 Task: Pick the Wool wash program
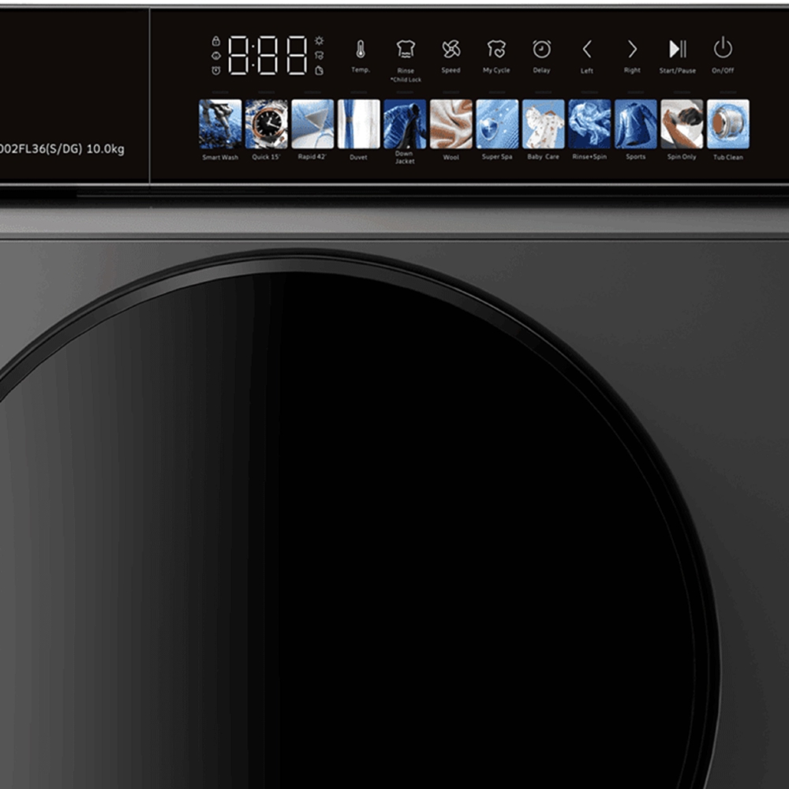(x=451, y=124)
